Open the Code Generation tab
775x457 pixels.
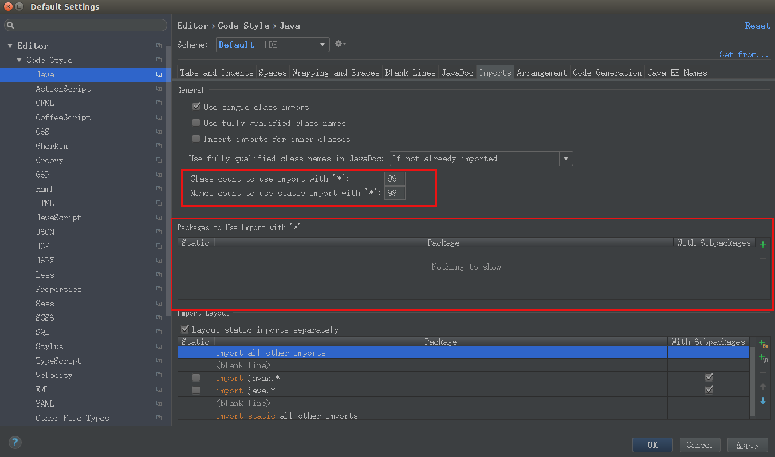607,73
